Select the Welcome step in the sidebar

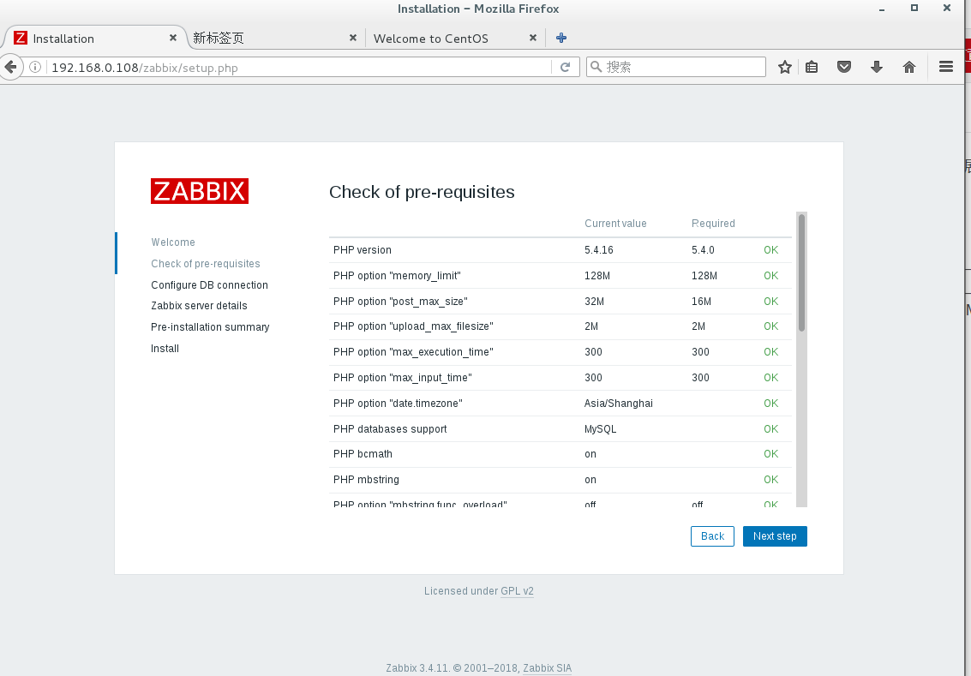(173, 242)
